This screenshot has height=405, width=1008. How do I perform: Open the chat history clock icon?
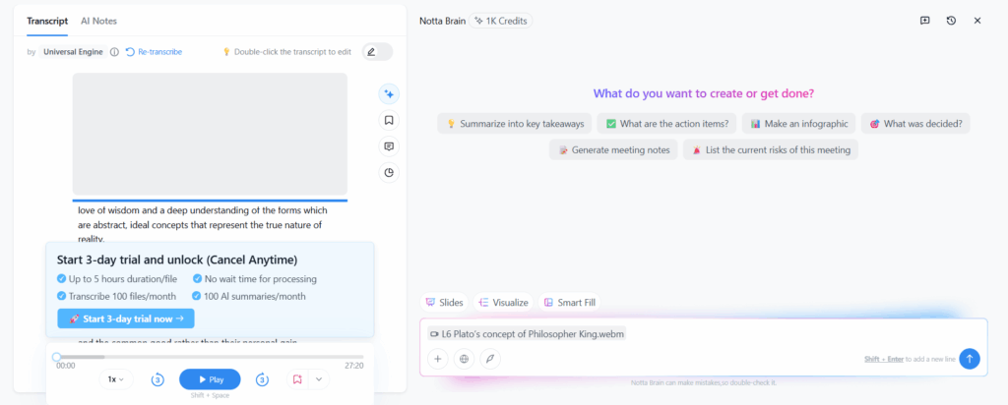tap(952, 21)
